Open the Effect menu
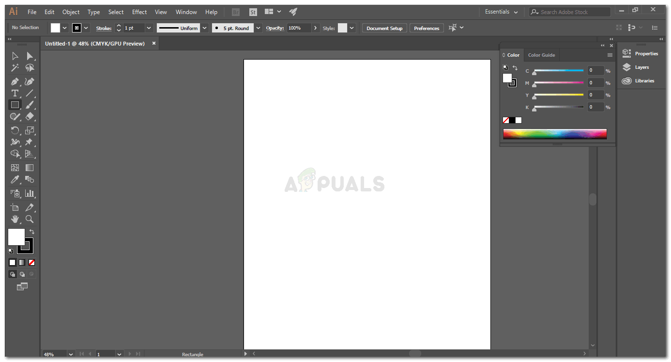This screenshot has width=671, height=362. [139, 12]
